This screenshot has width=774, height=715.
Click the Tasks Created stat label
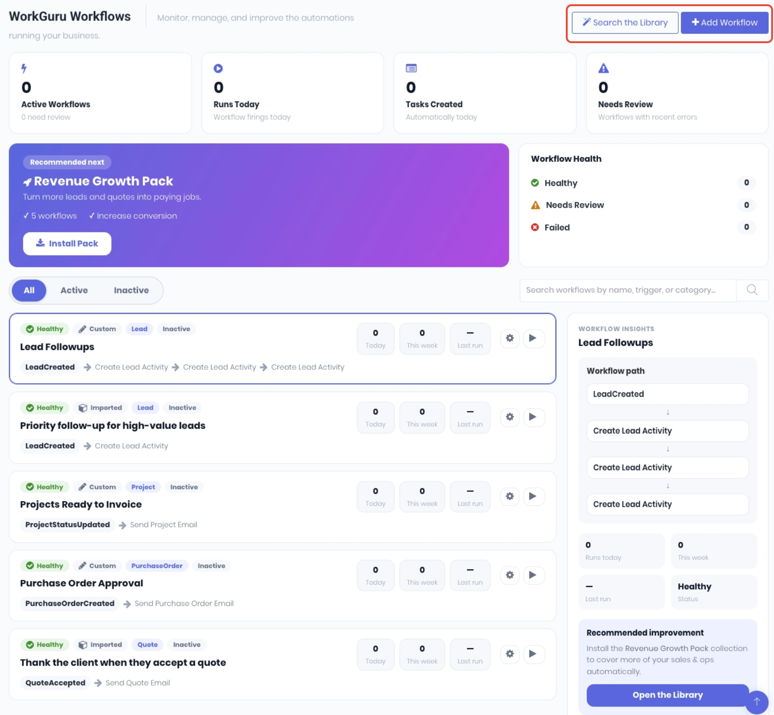pos(434,104)
